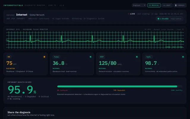Click the Stable vitals status badge
The width and height of the screenshot is (190, 119).
pyautogui.click(x=170, y=19)
